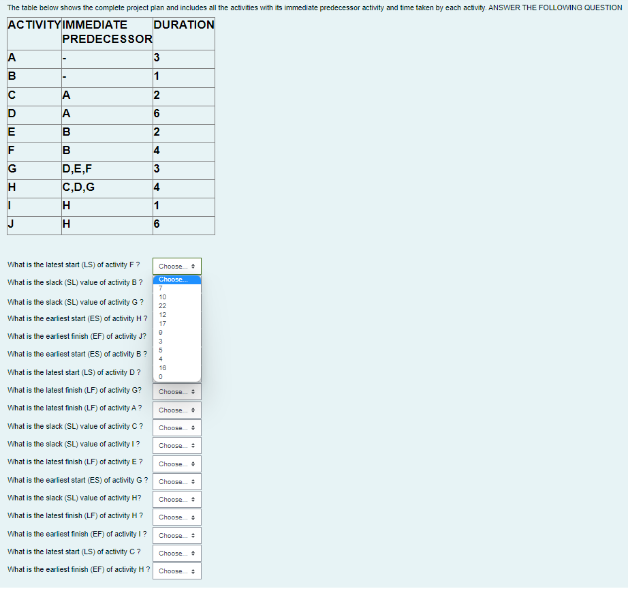
Task: Open the dropdown for latest start of activity F
Action: click(x=176, y=266)
